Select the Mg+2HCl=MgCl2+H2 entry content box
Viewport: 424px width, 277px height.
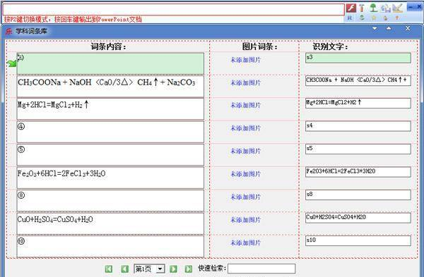(110, 109)
